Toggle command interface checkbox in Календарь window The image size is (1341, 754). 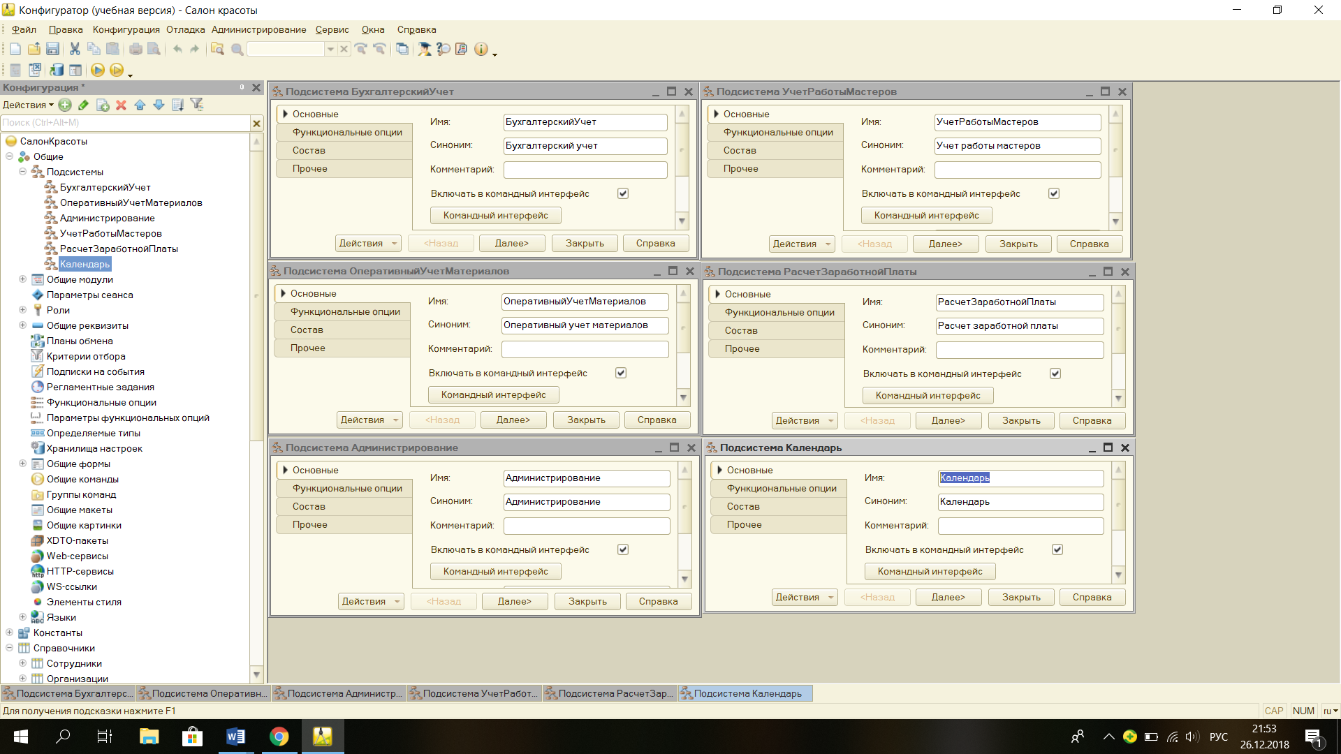click(1057, 549)
